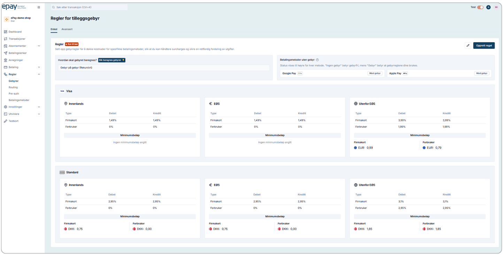Toggle Apple Pay 'Med gebyr' status
This screenshot has width=503, height=255.
pyautogui.click(x=481, y=73)
